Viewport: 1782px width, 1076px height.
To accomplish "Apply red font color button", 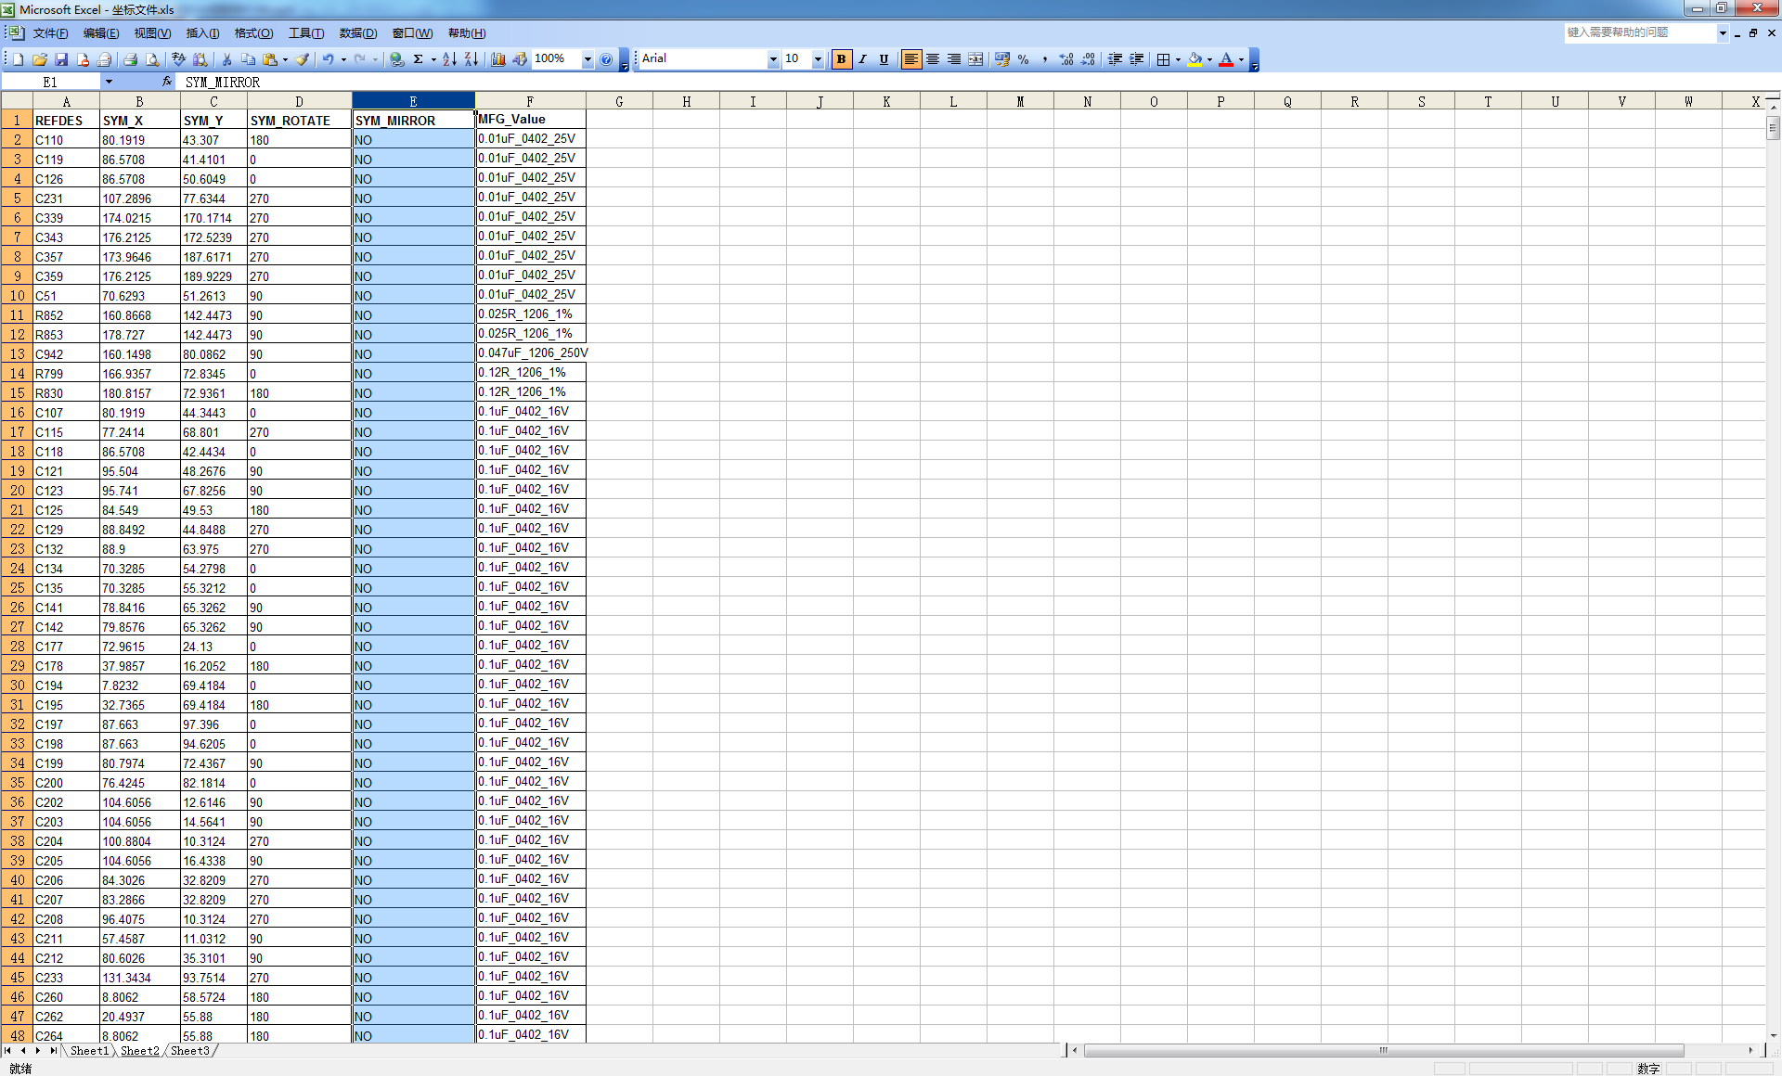I will pyautogui.click(x=1226, y=59).
